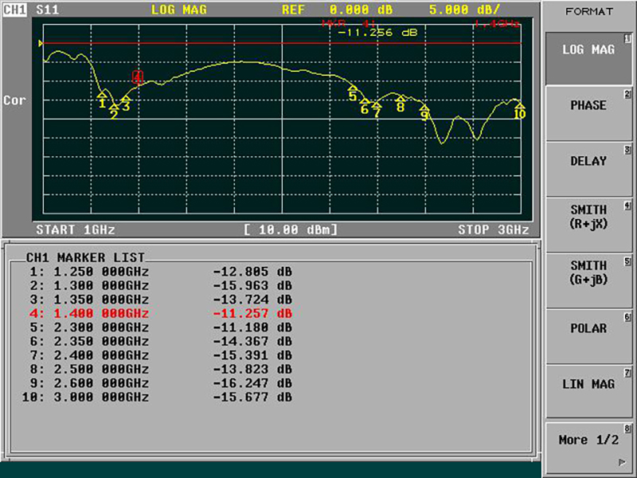The image size is (637, 478).
Task: Click marker 1 triangle on the trace
Action: [x=102, y=95]
